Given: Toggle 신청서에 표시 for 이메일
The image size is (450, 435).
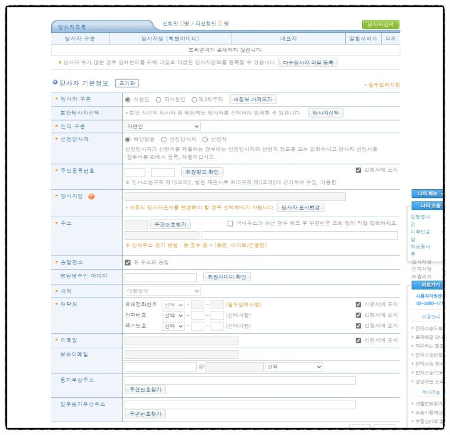Looking at the screenshot, I should [x=358, y=341].
